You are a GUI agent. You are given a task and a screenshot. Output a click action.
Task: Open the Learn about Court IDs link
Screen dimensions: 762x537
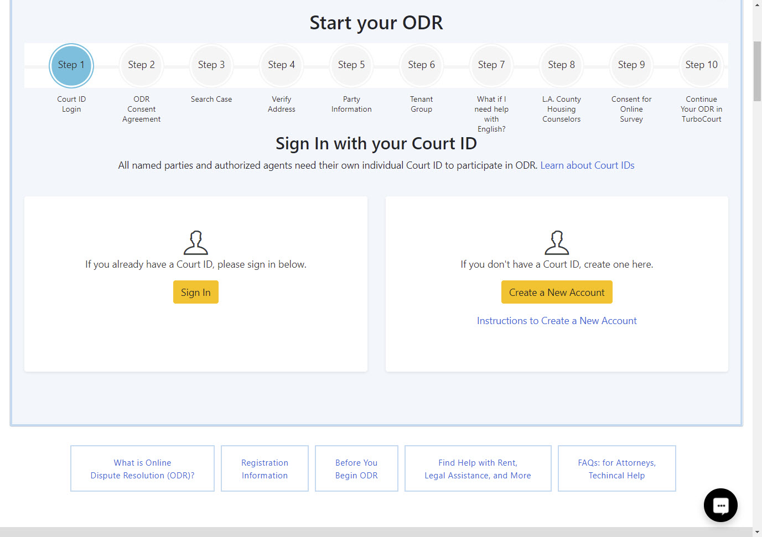588,165
